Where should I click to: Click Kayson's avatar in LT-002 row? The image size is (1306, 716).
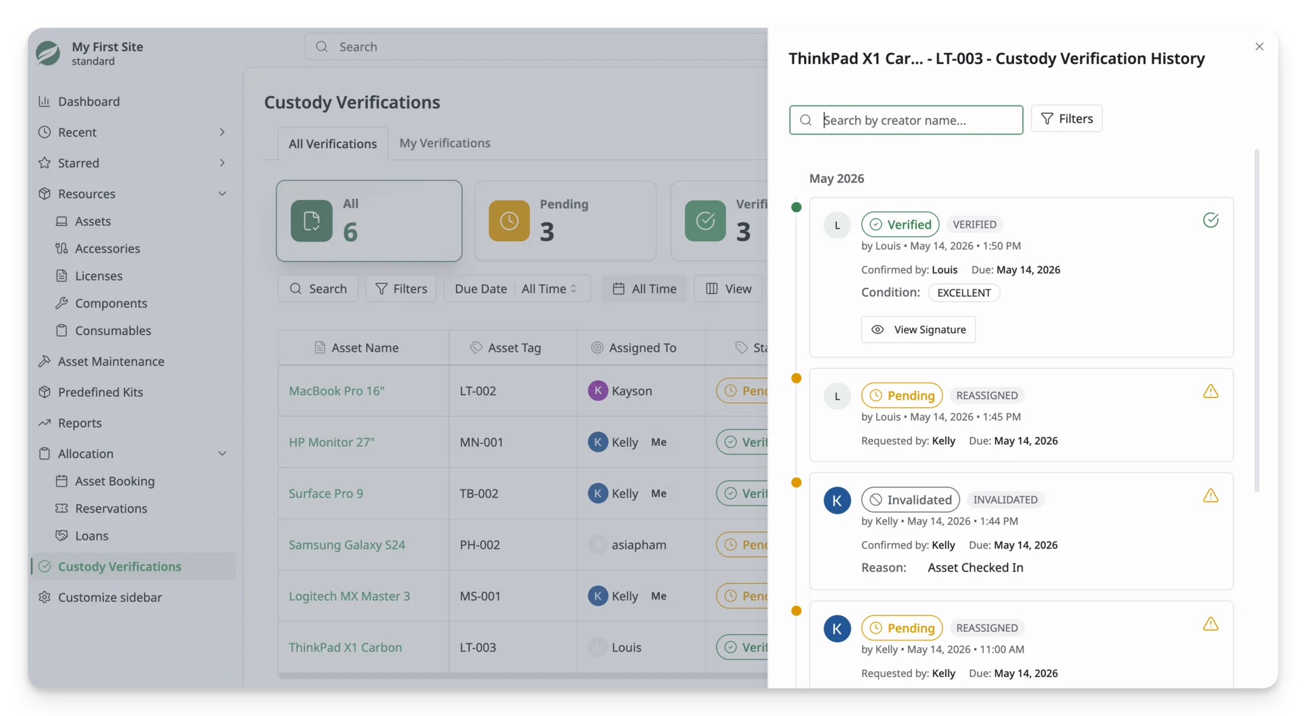click(597, 391)
